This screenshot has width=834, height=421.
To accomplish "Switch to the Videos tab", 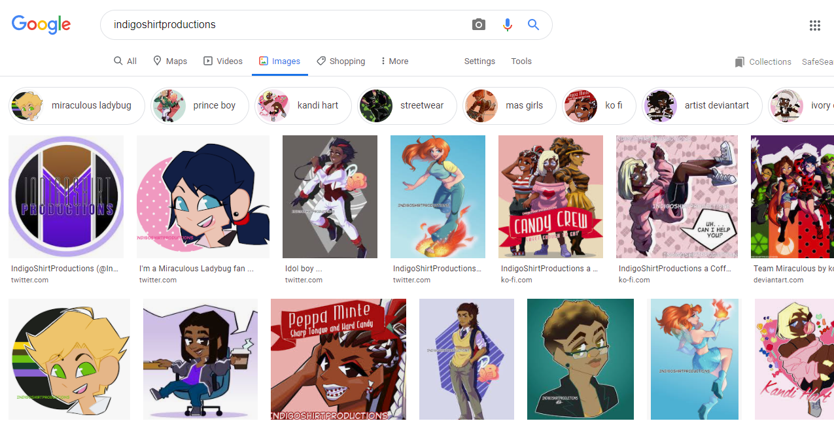I will pyautogui.click(x=223, y=61).
